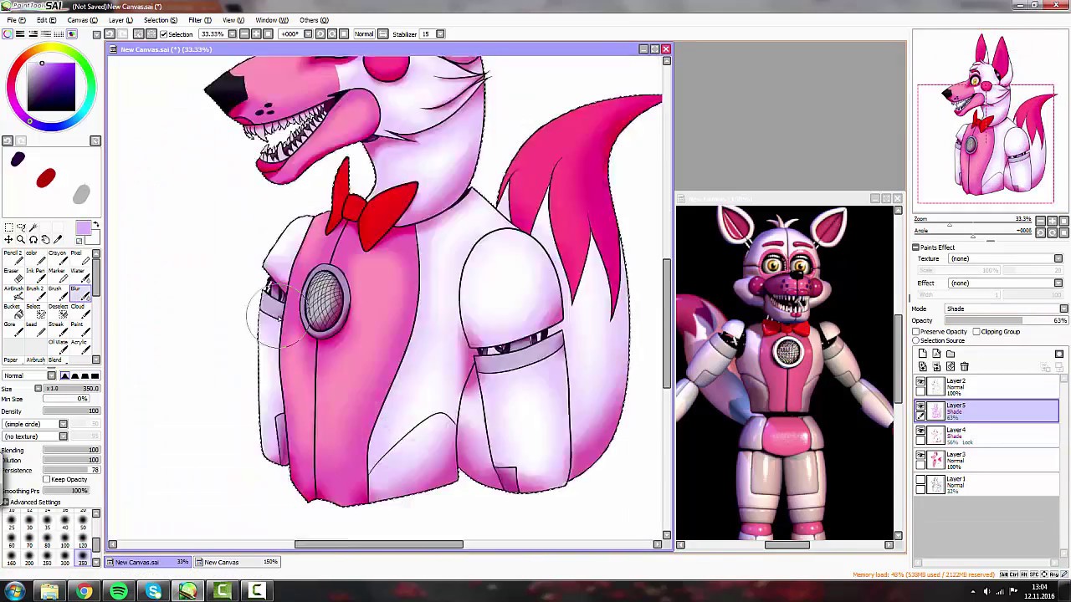Image resolution: width=1071 pixels, height=602 pixels.
Task: Enable Preserve Opacity checkbox
Action: click(x=916, y=332)
